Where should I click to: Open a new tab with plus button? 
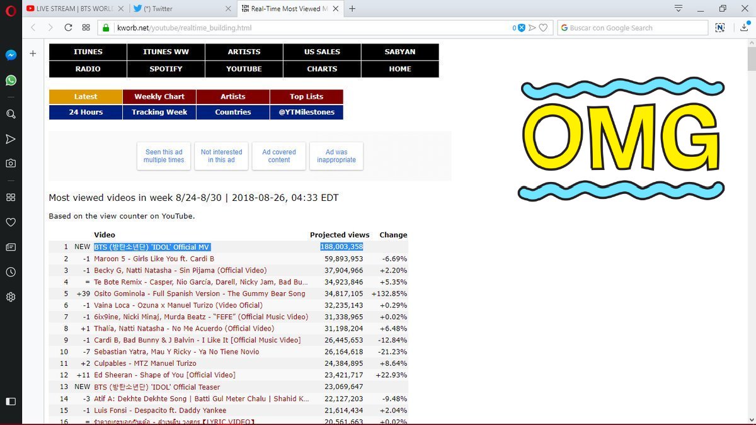click(x=352, y=9)
